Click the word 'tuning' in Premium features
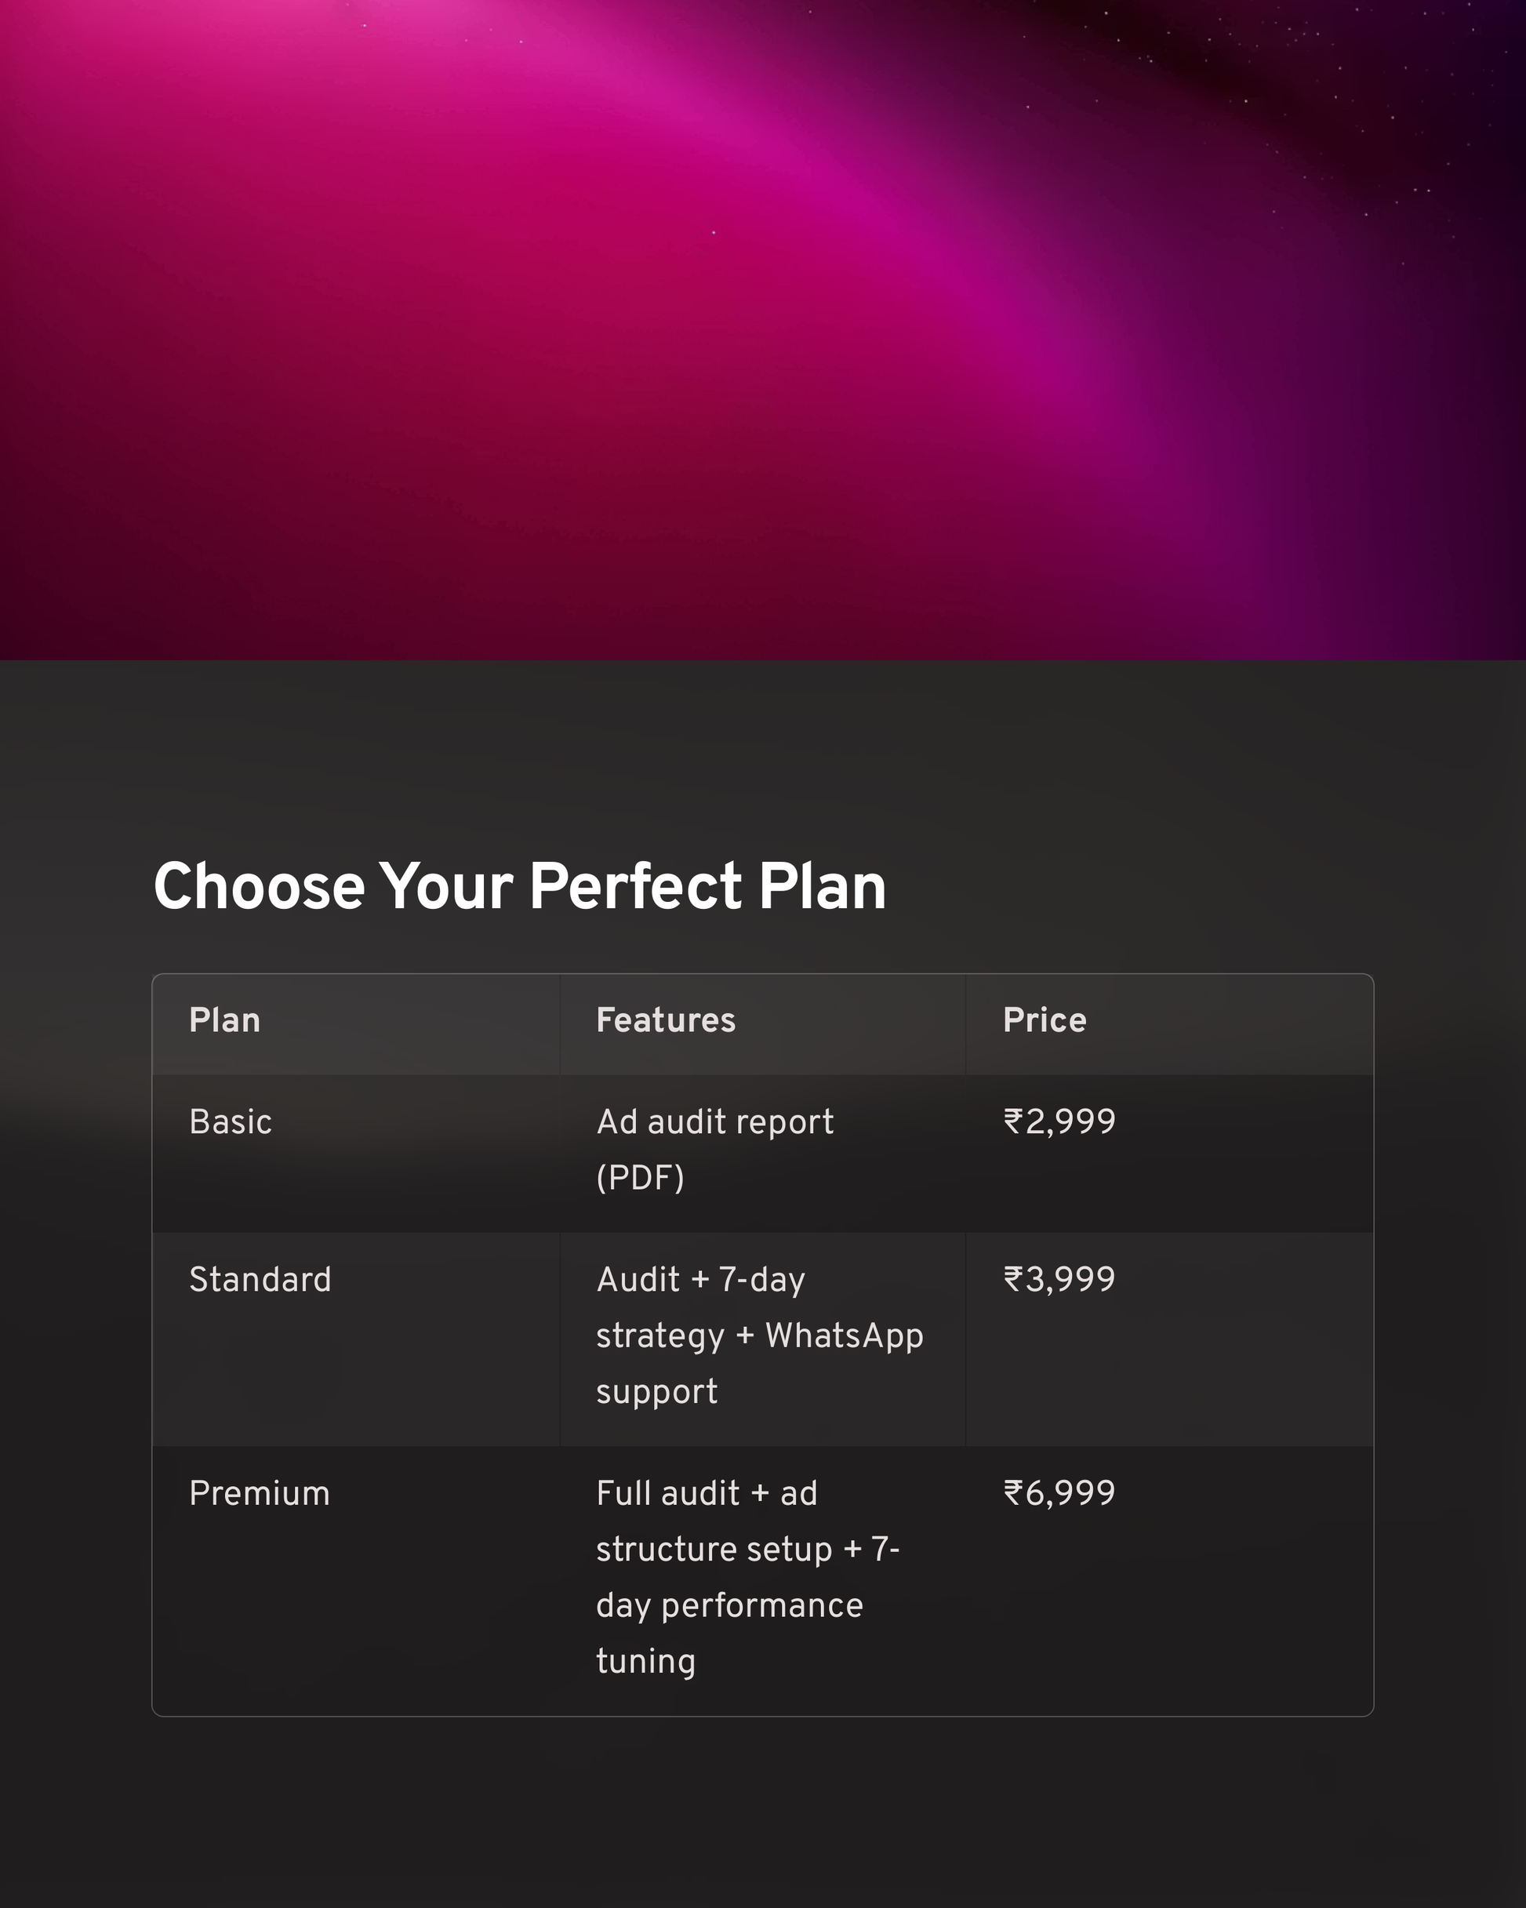Image resolution: width=1526 pixels, height=1908 pixels. pyautogui.click(x=646, y=1661)
